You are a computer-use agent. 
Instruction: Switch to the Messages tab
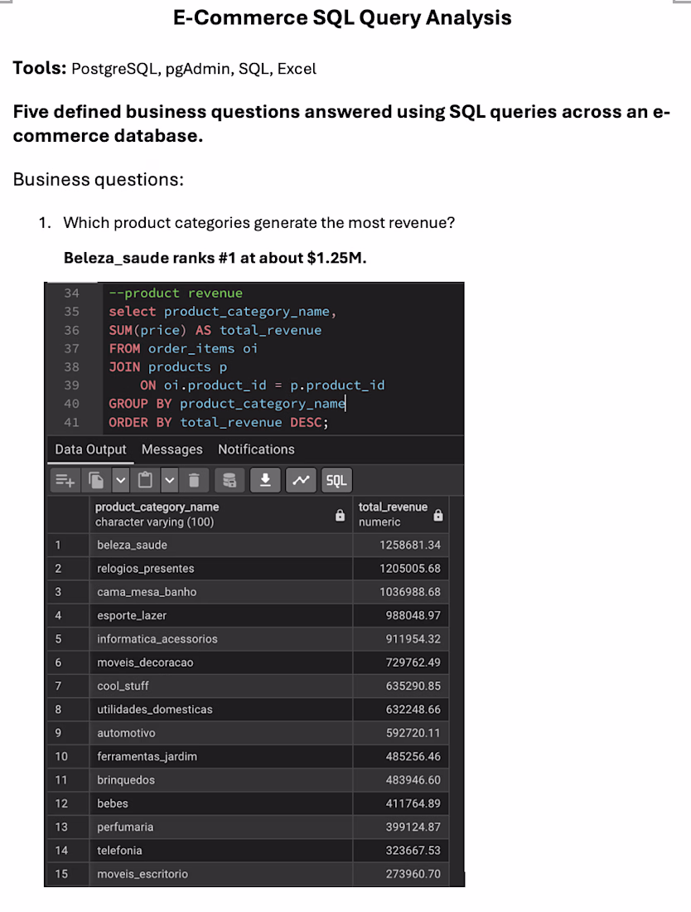[x=172, y=449]
